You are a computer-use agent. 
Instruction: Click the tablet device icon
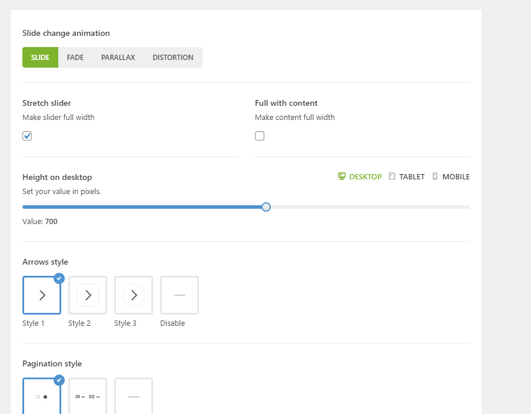pyautogui.click(x=392, y=176)
